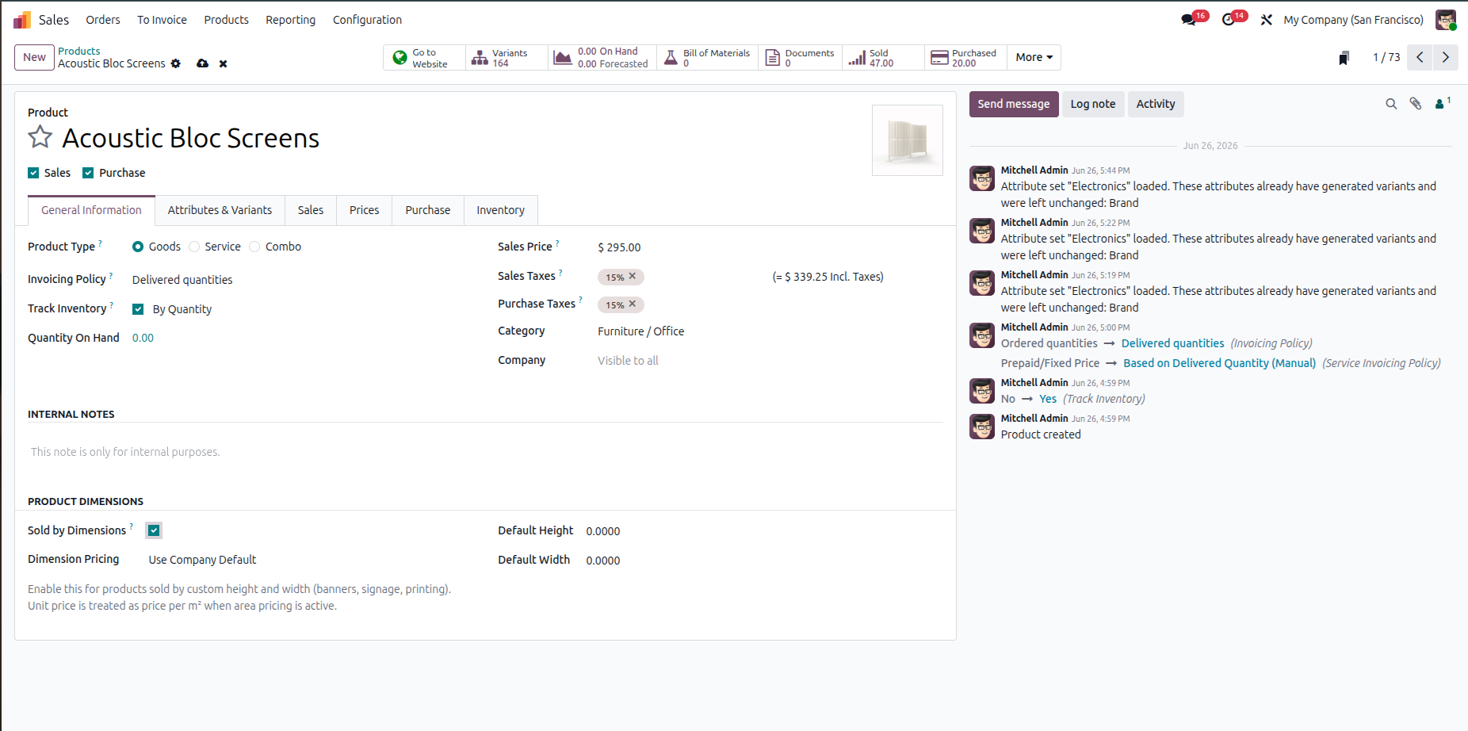Mark product as favorite with star
The image size is (1468, 731).
[x=40, y=137]
